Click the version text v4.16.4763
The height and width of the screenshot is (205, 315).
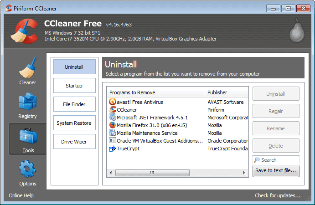(119, 25)
